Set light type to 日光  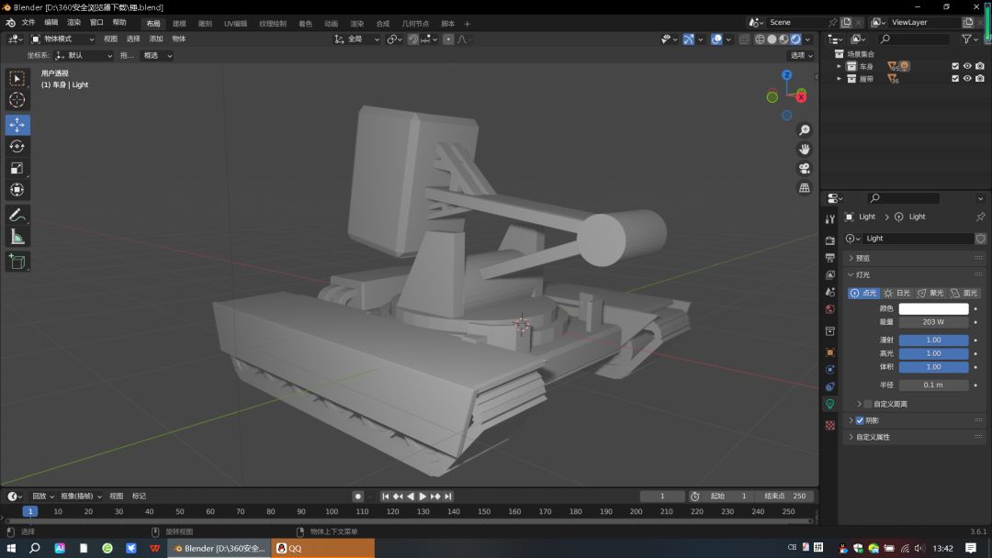[x=897, y=293]
